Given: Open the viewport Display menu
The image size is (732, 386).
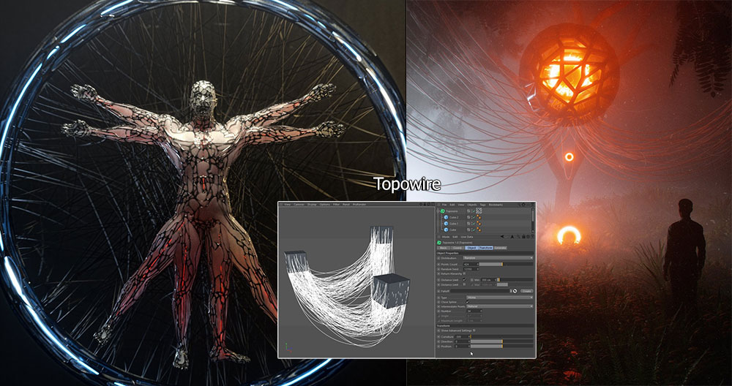Looking at the screenshot, I should (312, 205).
